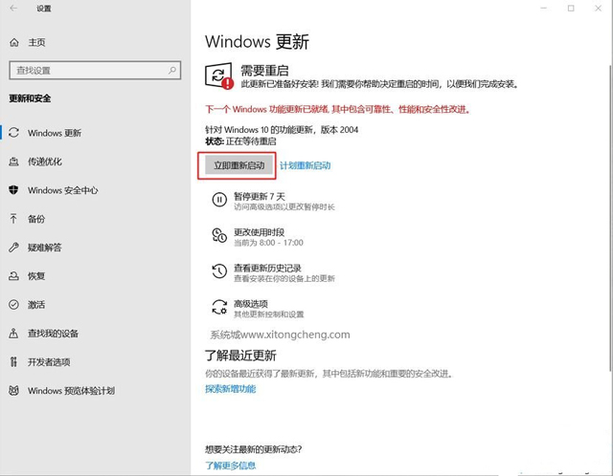Open Windows 安全中心 page
The width and height of the screenshot is (613, 476).
pyautogui.click(x=62, y=190)
